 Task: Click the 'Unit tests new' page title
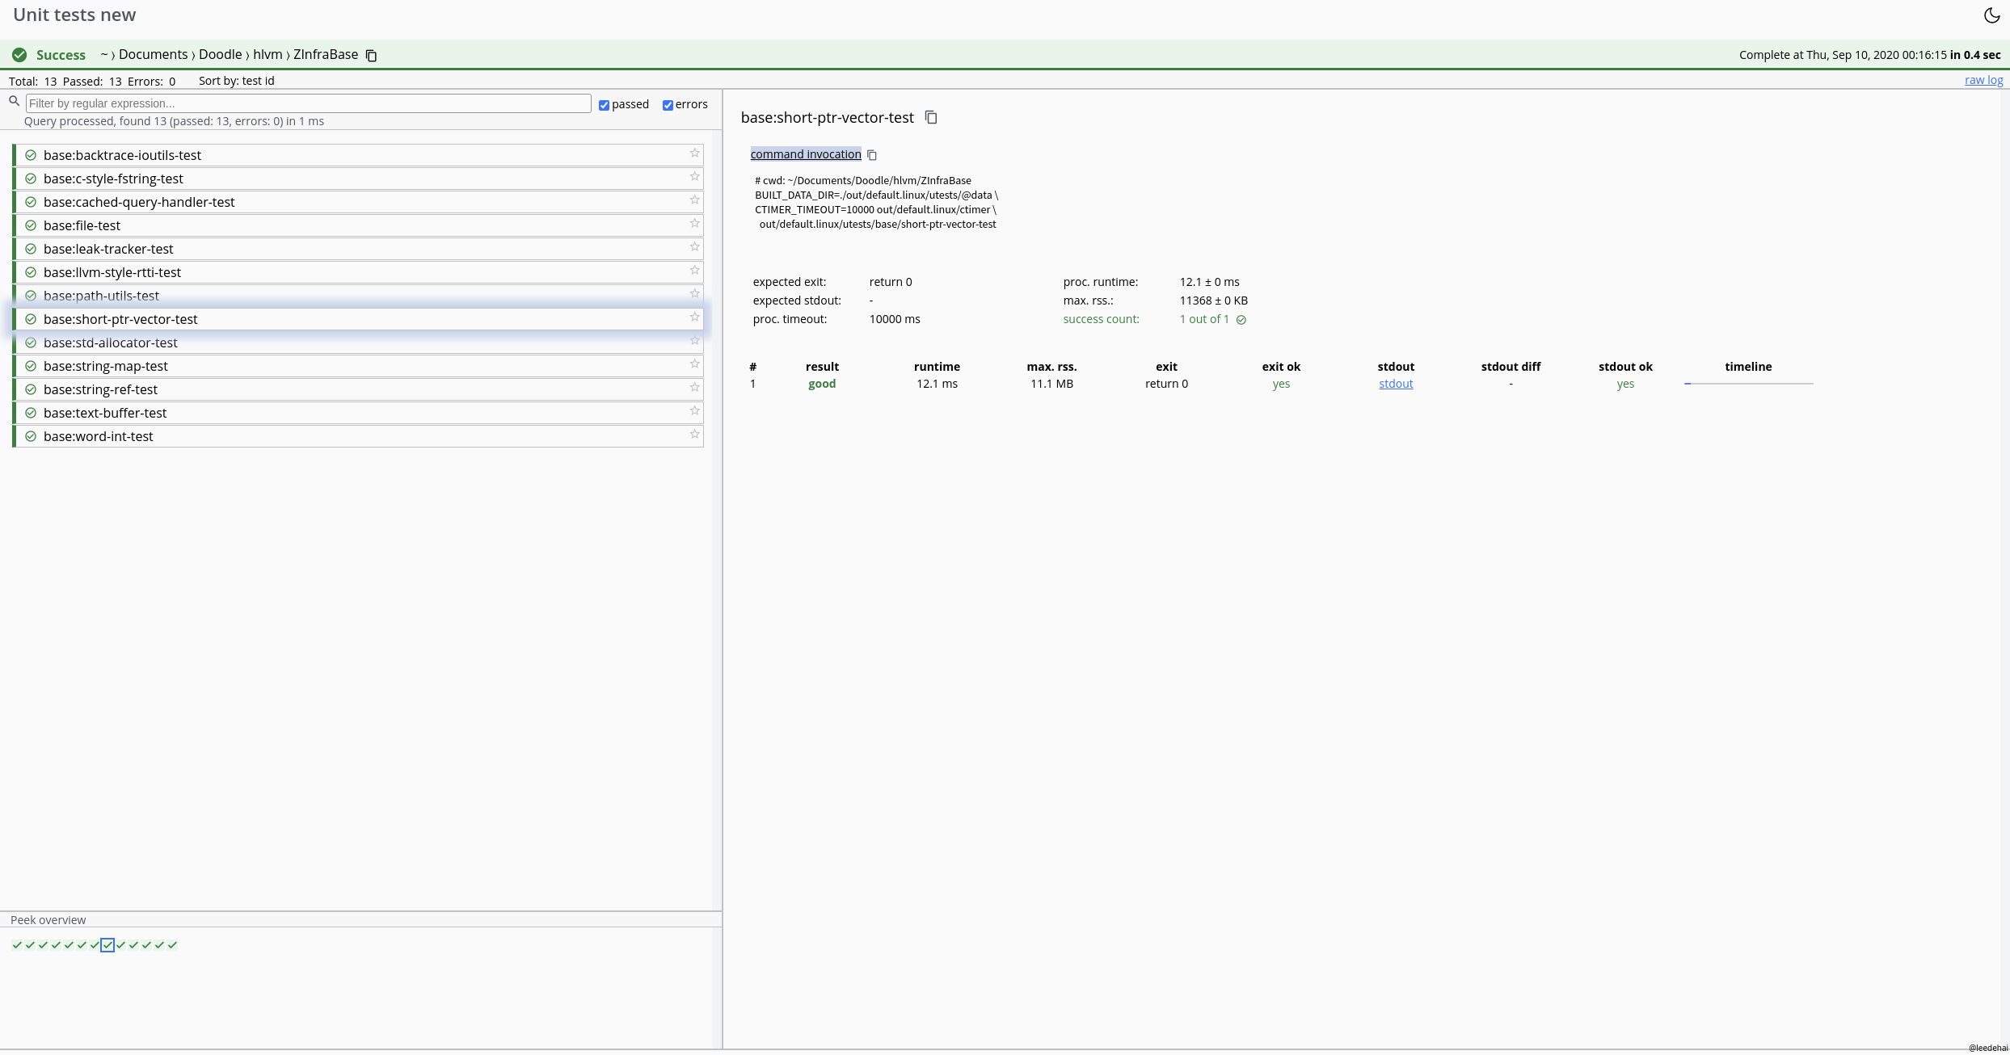(x=74, y=15)
